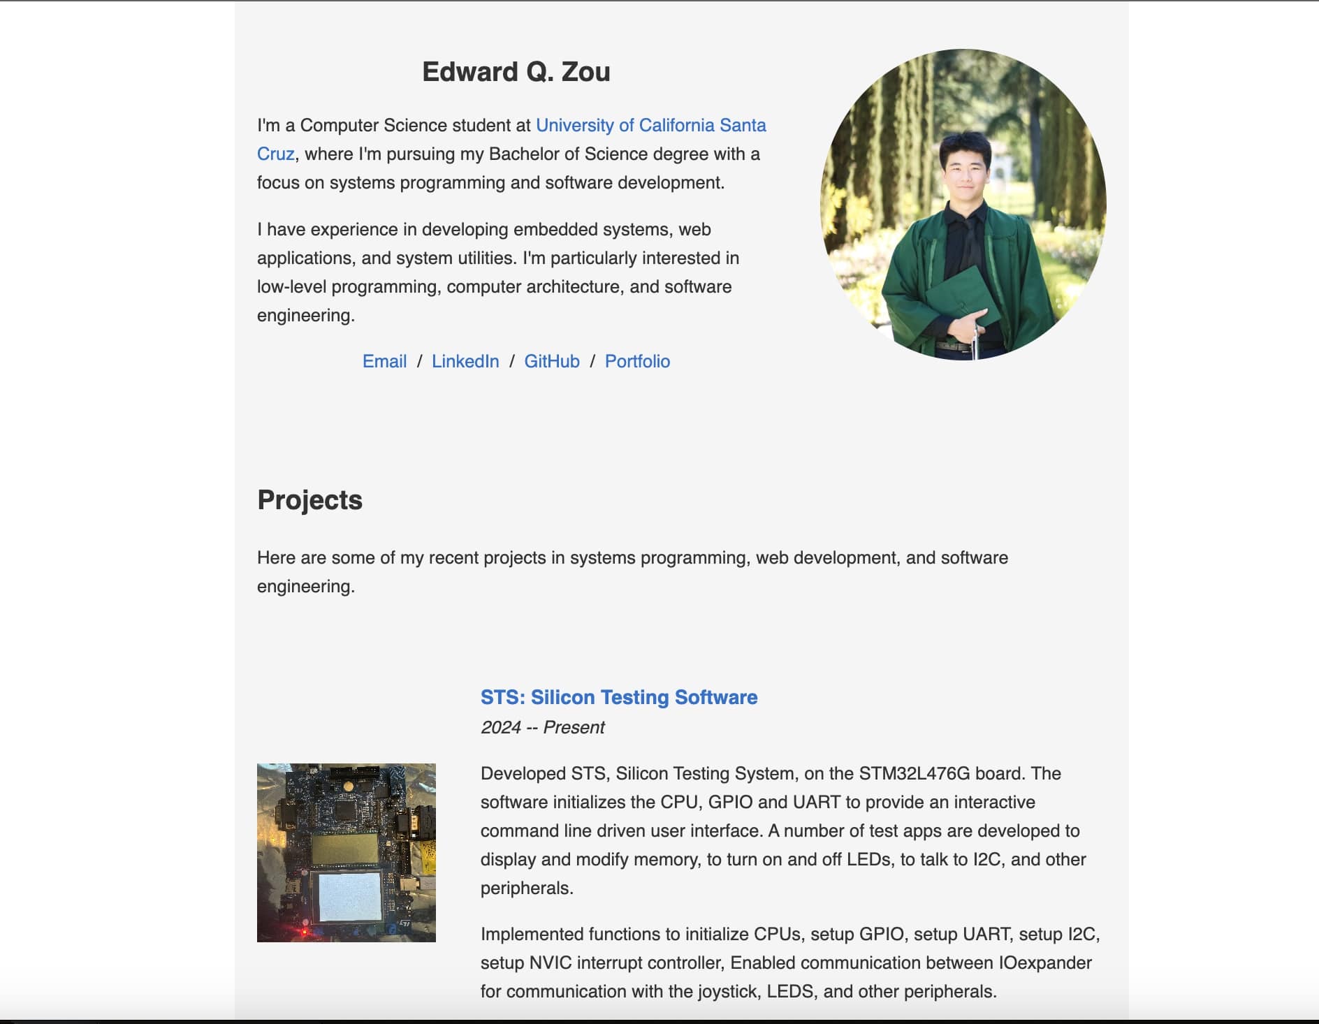Click the paragraph starting 'I have experience in developing'

498,272
